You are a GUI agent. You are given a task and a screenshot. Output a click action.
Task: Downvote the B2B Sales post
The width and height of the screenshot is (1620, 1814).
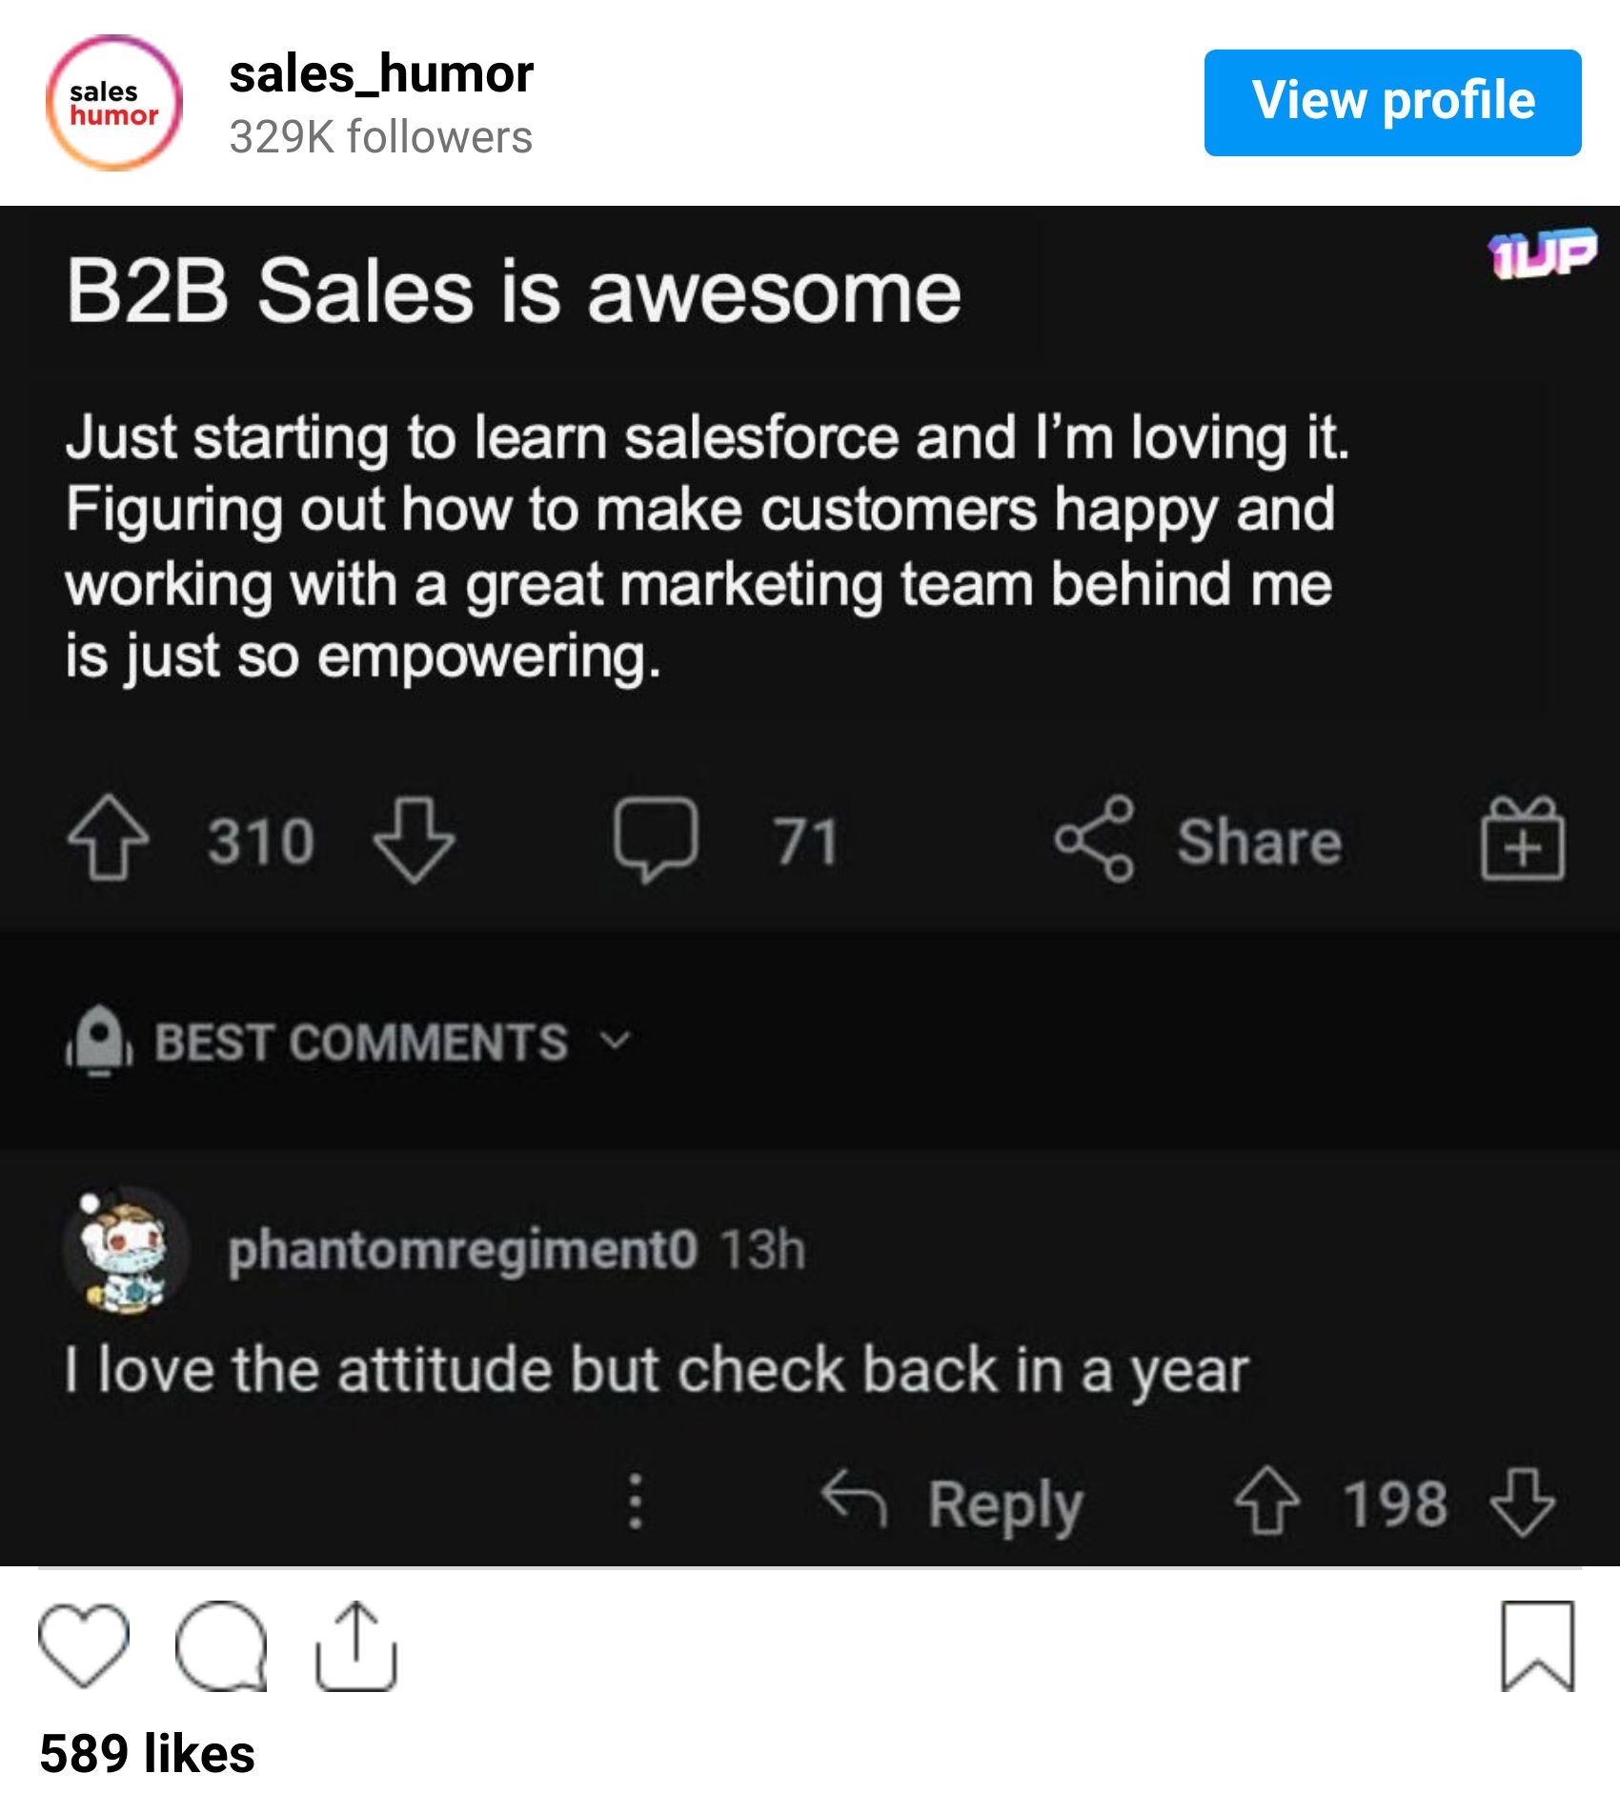tap(415, 838)
